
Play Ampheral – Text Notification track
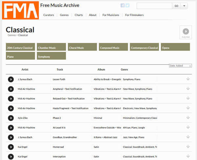[11, 89]
